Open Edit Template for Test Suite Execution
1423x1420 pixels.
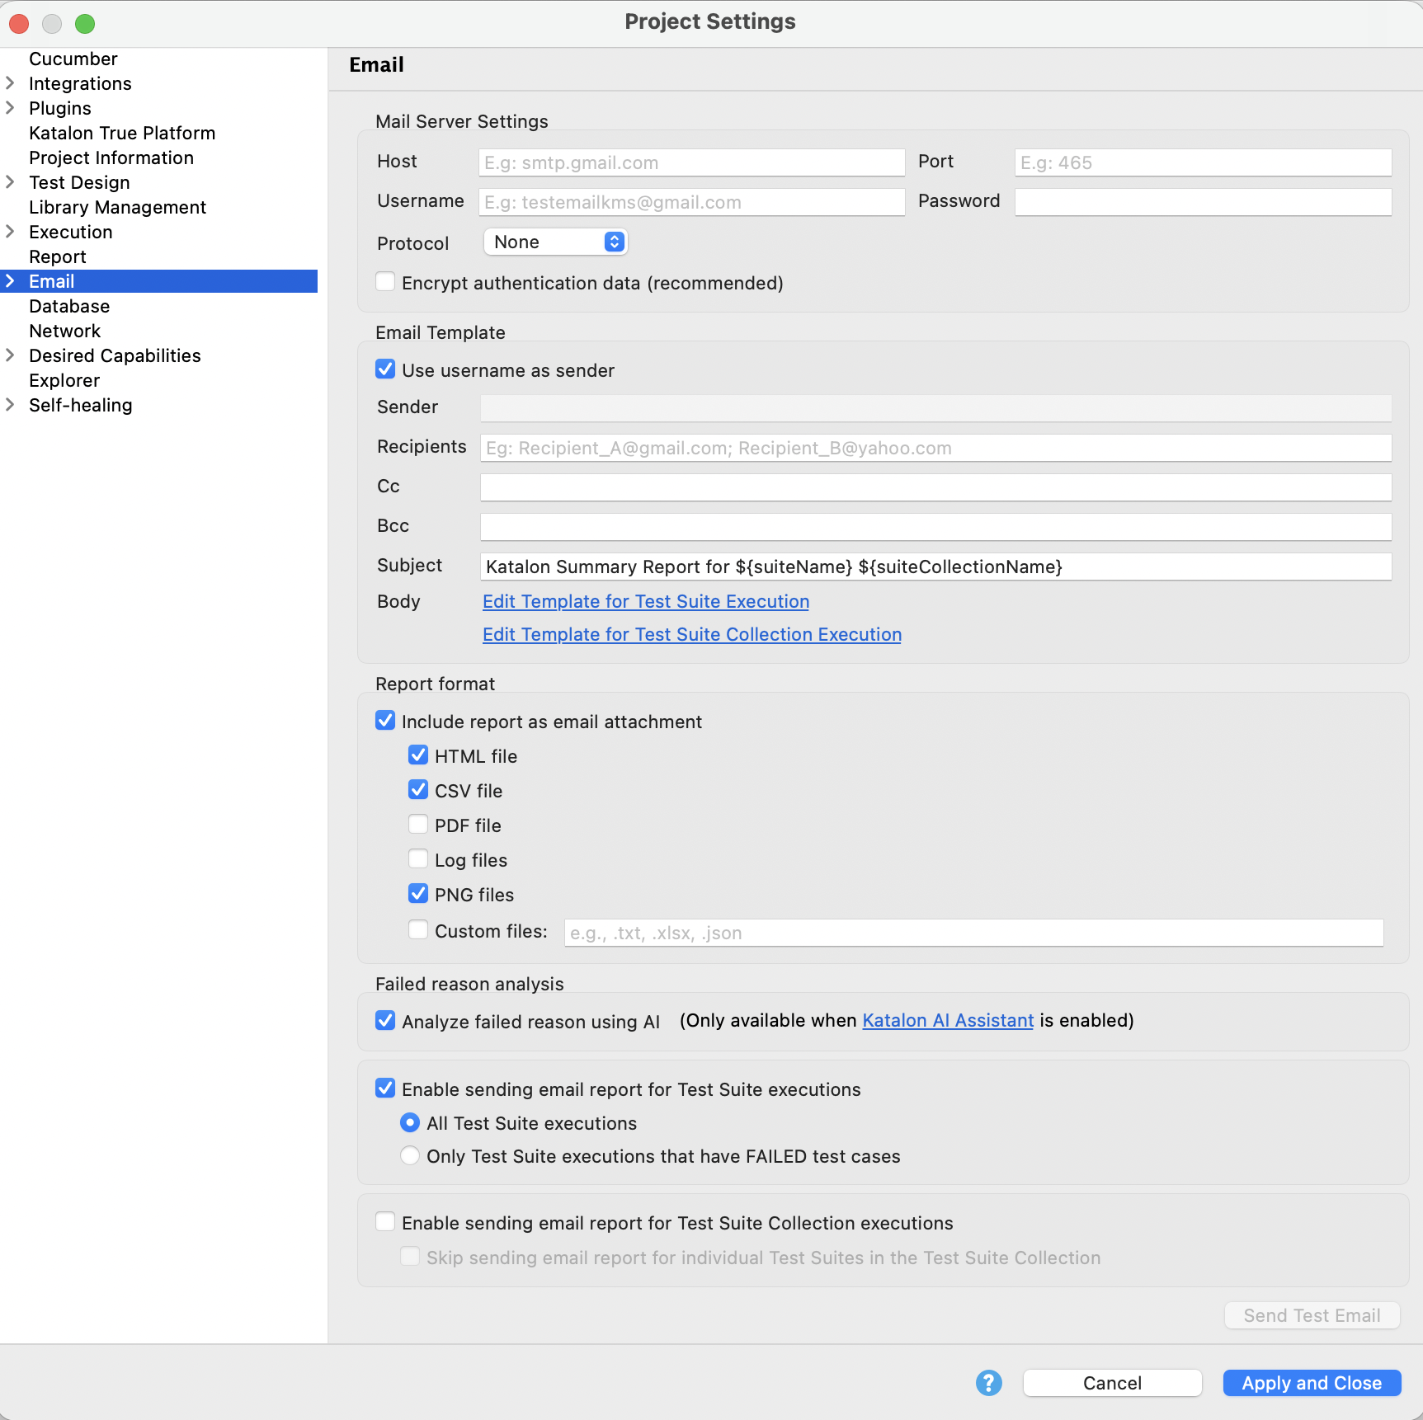(x=646, y=601)
